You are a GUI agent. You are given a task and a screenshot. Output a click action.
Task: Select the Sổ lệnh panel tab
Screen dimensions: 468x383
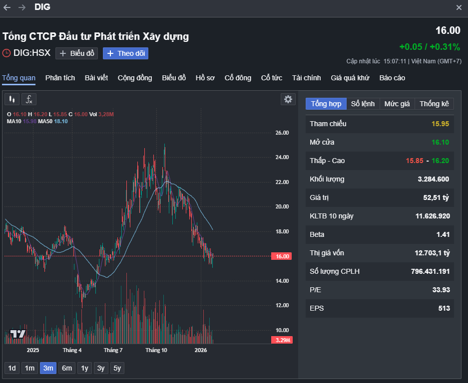tap(363, 104)
